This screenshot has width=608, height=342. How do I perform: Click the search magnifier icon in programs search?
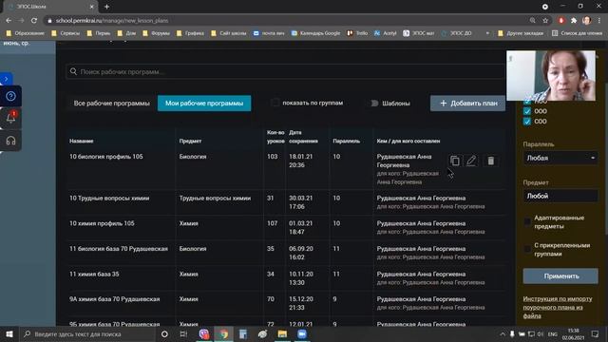pyautogui.click(x=73, y=71)
